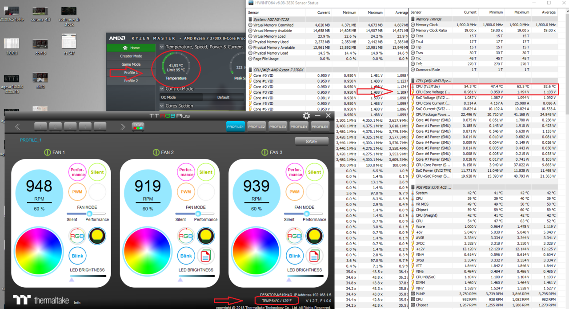569x309 pixels.
Task: Switch to PROFILE3 tab in TT RGB Plus
Action: [277, 126]
